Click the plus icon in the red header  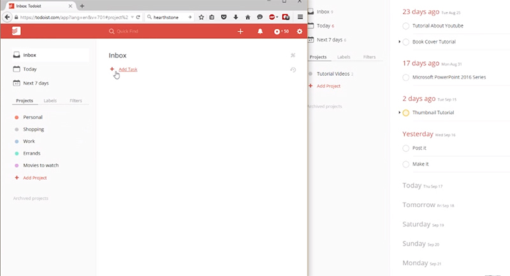click(x=240, y=31)
